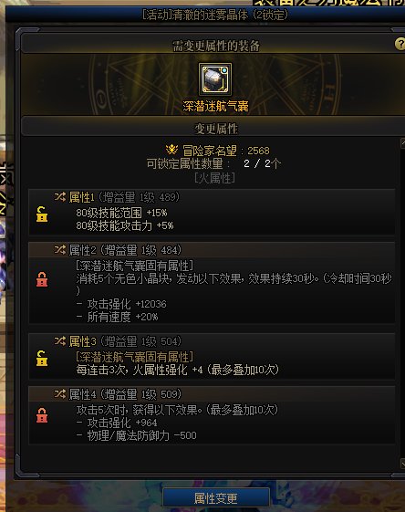Click the 属性变更 button

point(216,498)
